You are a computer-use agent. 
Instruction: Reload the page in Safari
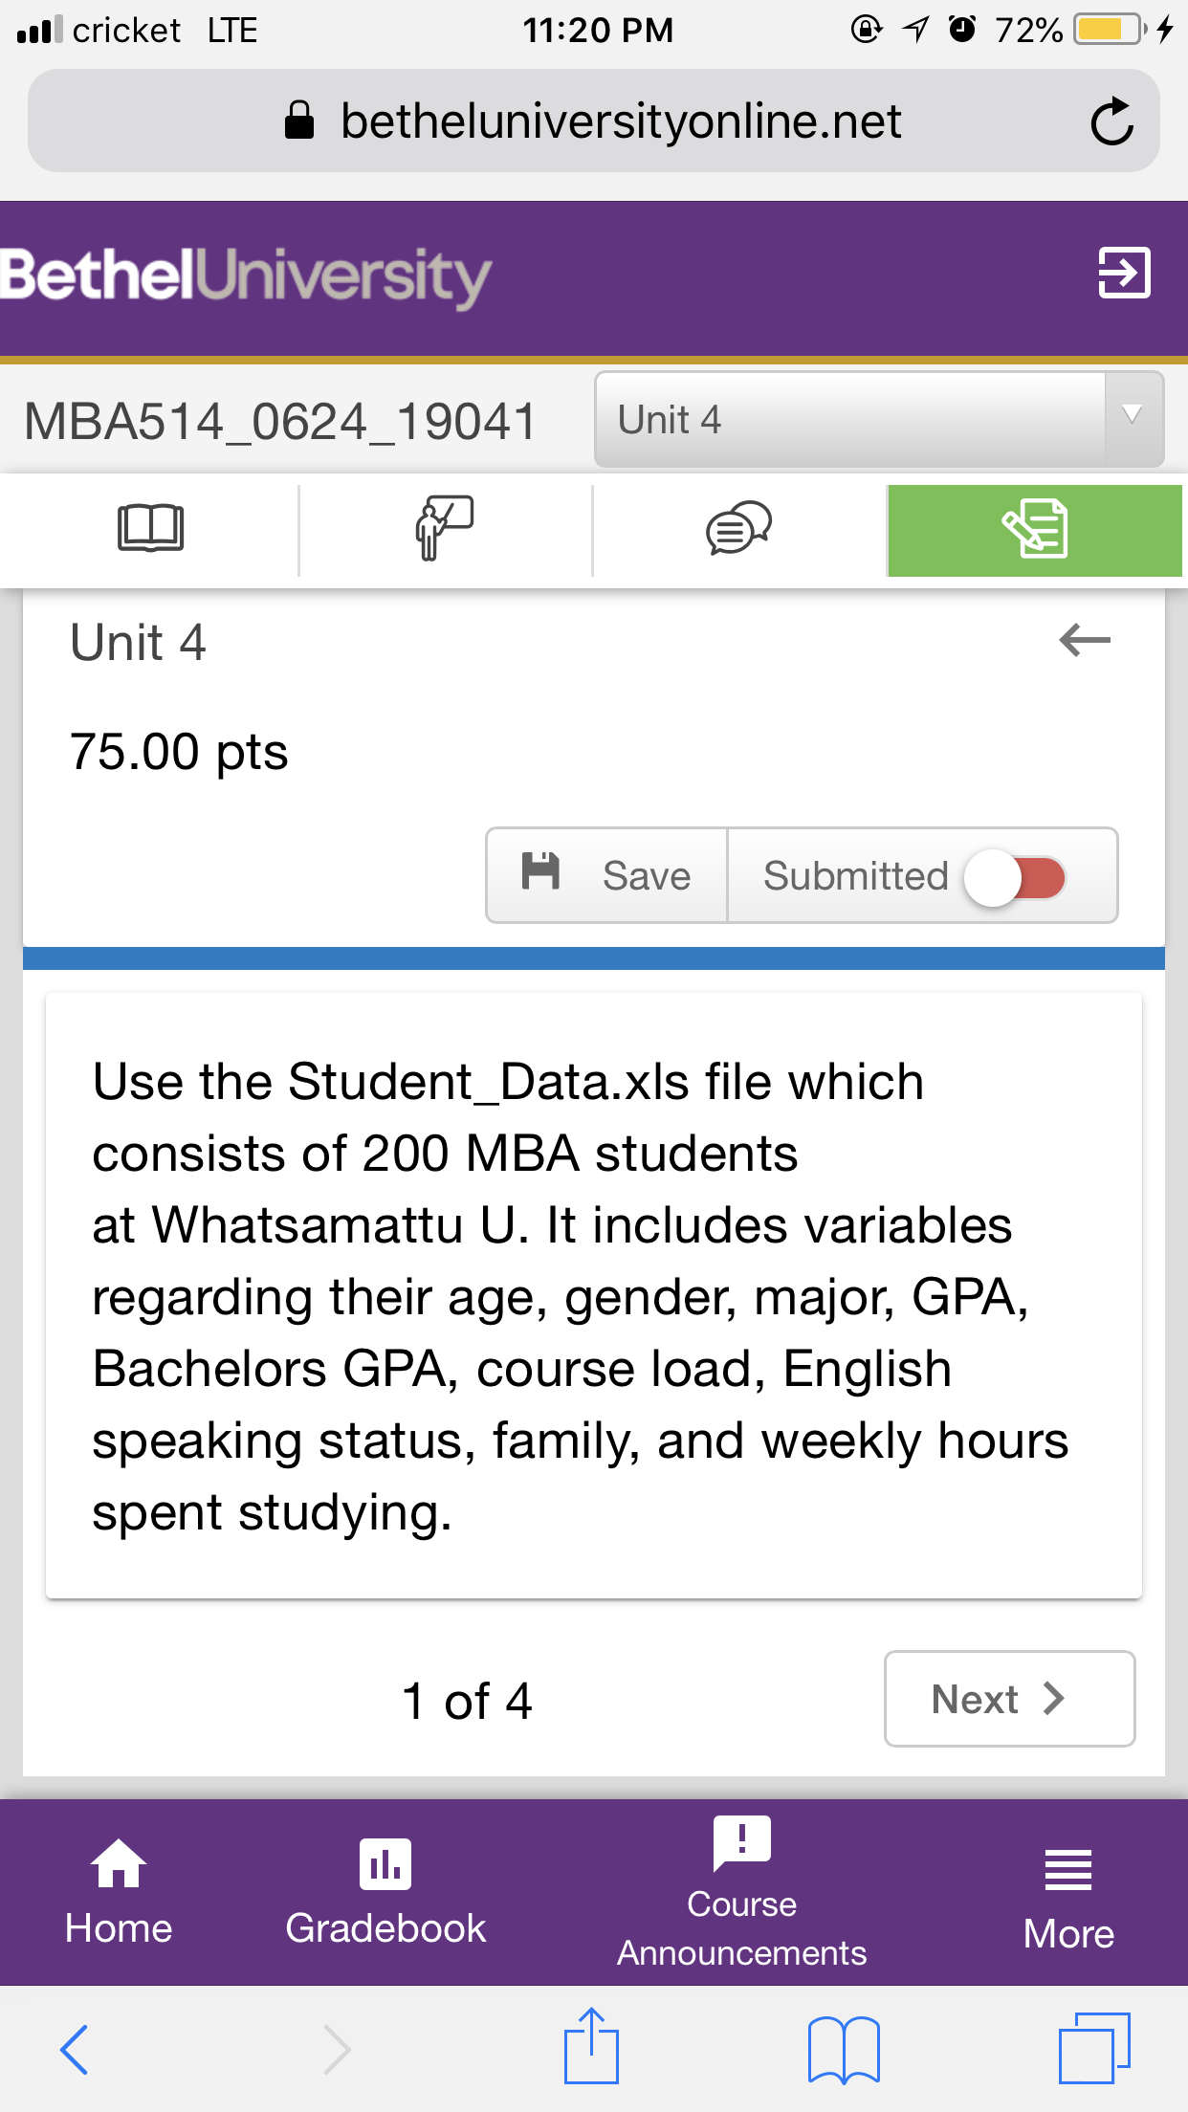point(1111,121)
